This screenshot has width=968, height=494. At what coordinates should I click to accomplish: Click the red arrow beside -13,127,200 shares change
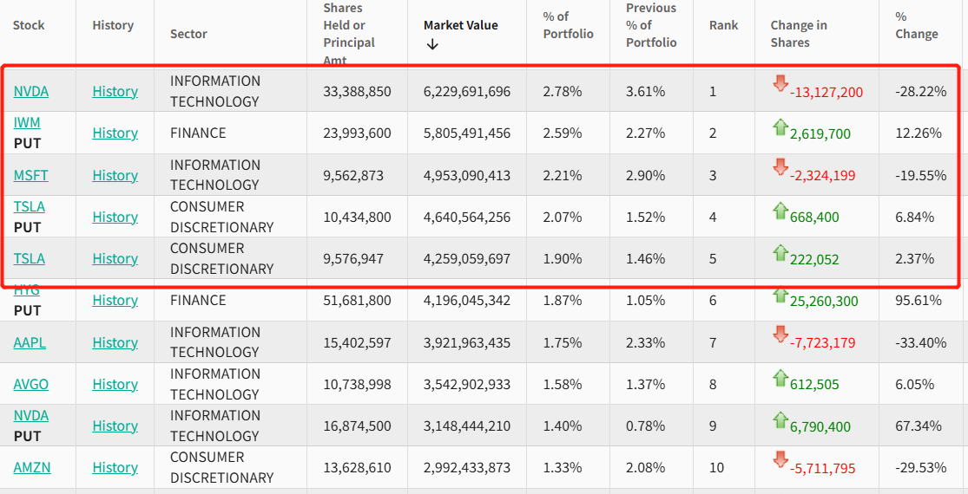[780, 83]
